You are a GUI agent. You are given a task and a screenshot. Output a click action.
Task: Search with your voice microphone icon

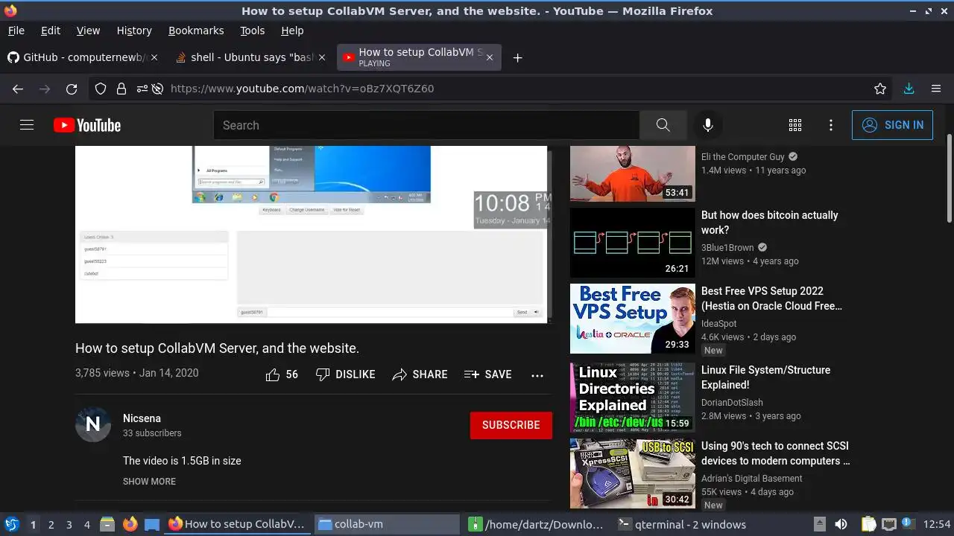tap(708, 125)
